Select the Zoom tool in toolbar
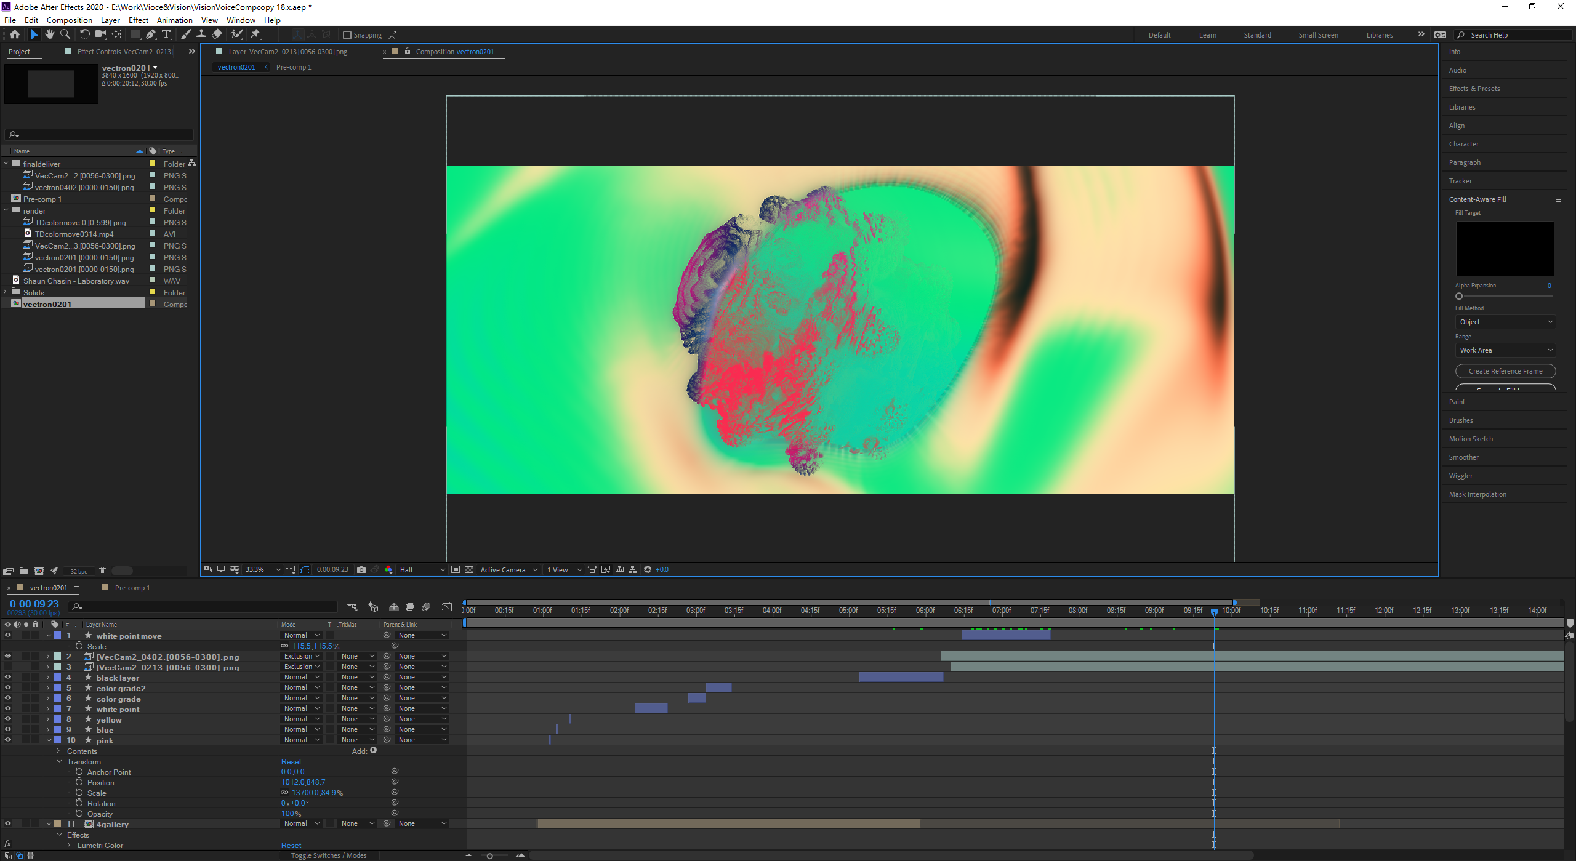 tap(65, 34)
